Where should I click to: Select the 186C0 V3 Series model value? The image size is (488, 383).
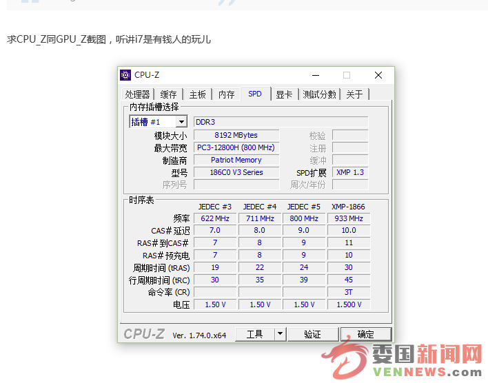(236, 172)
